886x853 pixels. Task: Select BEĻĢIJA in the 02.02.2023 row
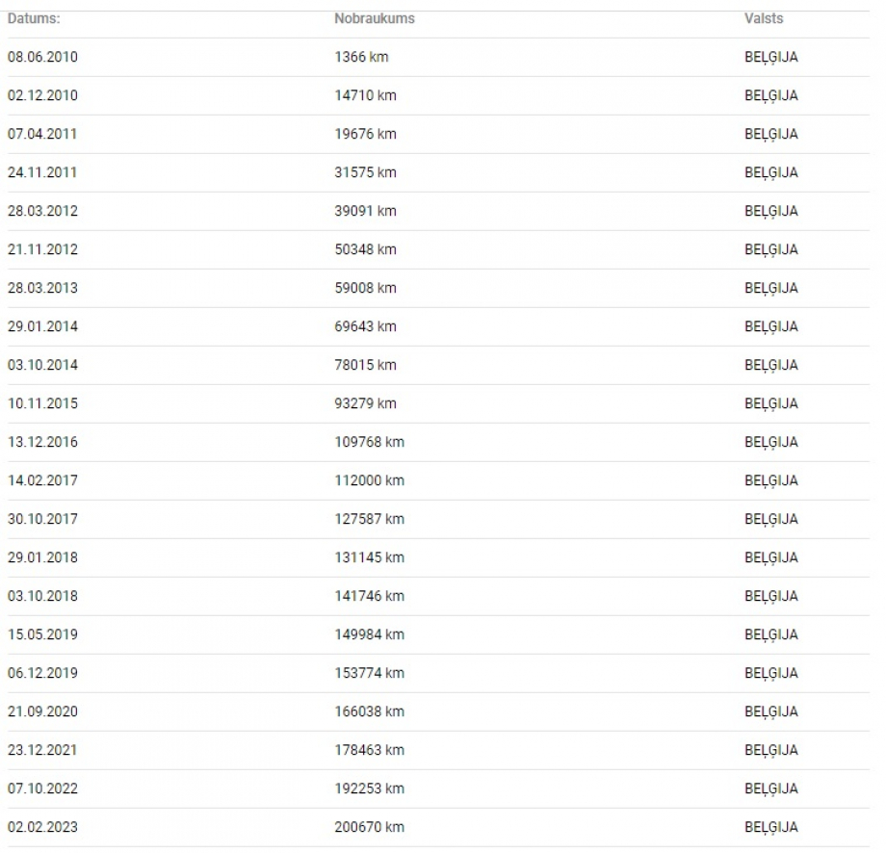coord(770,828)
